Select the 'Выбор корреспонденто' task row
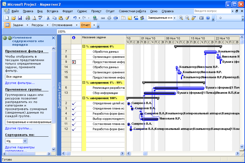Screen dimensions: 245x163 105,119
